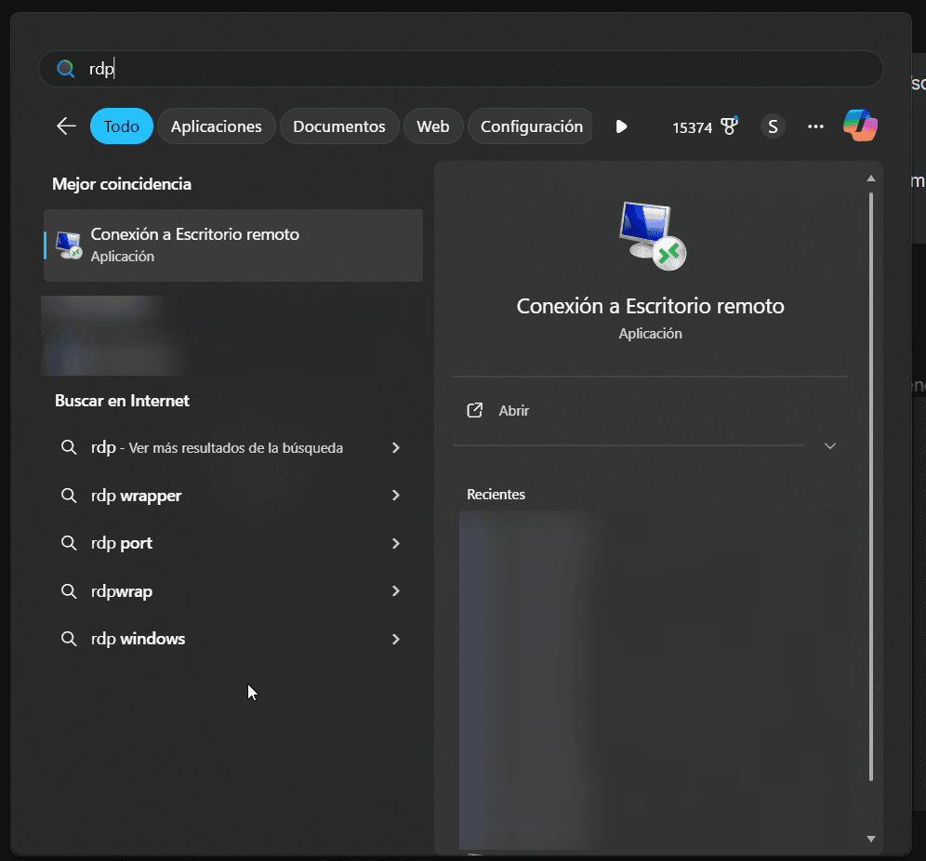Switch to the Web tab
The height and width of the screenshot is (861, 926).
coord(433,126)
